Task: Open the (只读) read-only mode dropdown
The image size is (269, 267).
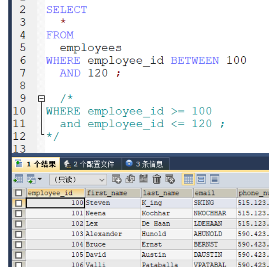Action: tap(78, 179)
